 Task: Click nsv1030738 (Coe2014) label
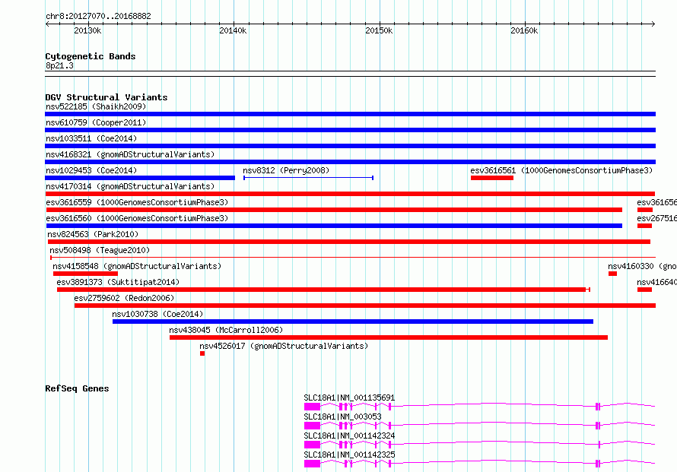pos(157,314)
